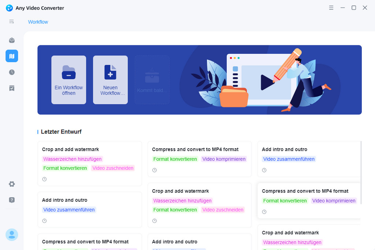This screenshot has width=375, height=250.
Task: Click the Letzter Entwurf section heading
Action: [61, 132]
